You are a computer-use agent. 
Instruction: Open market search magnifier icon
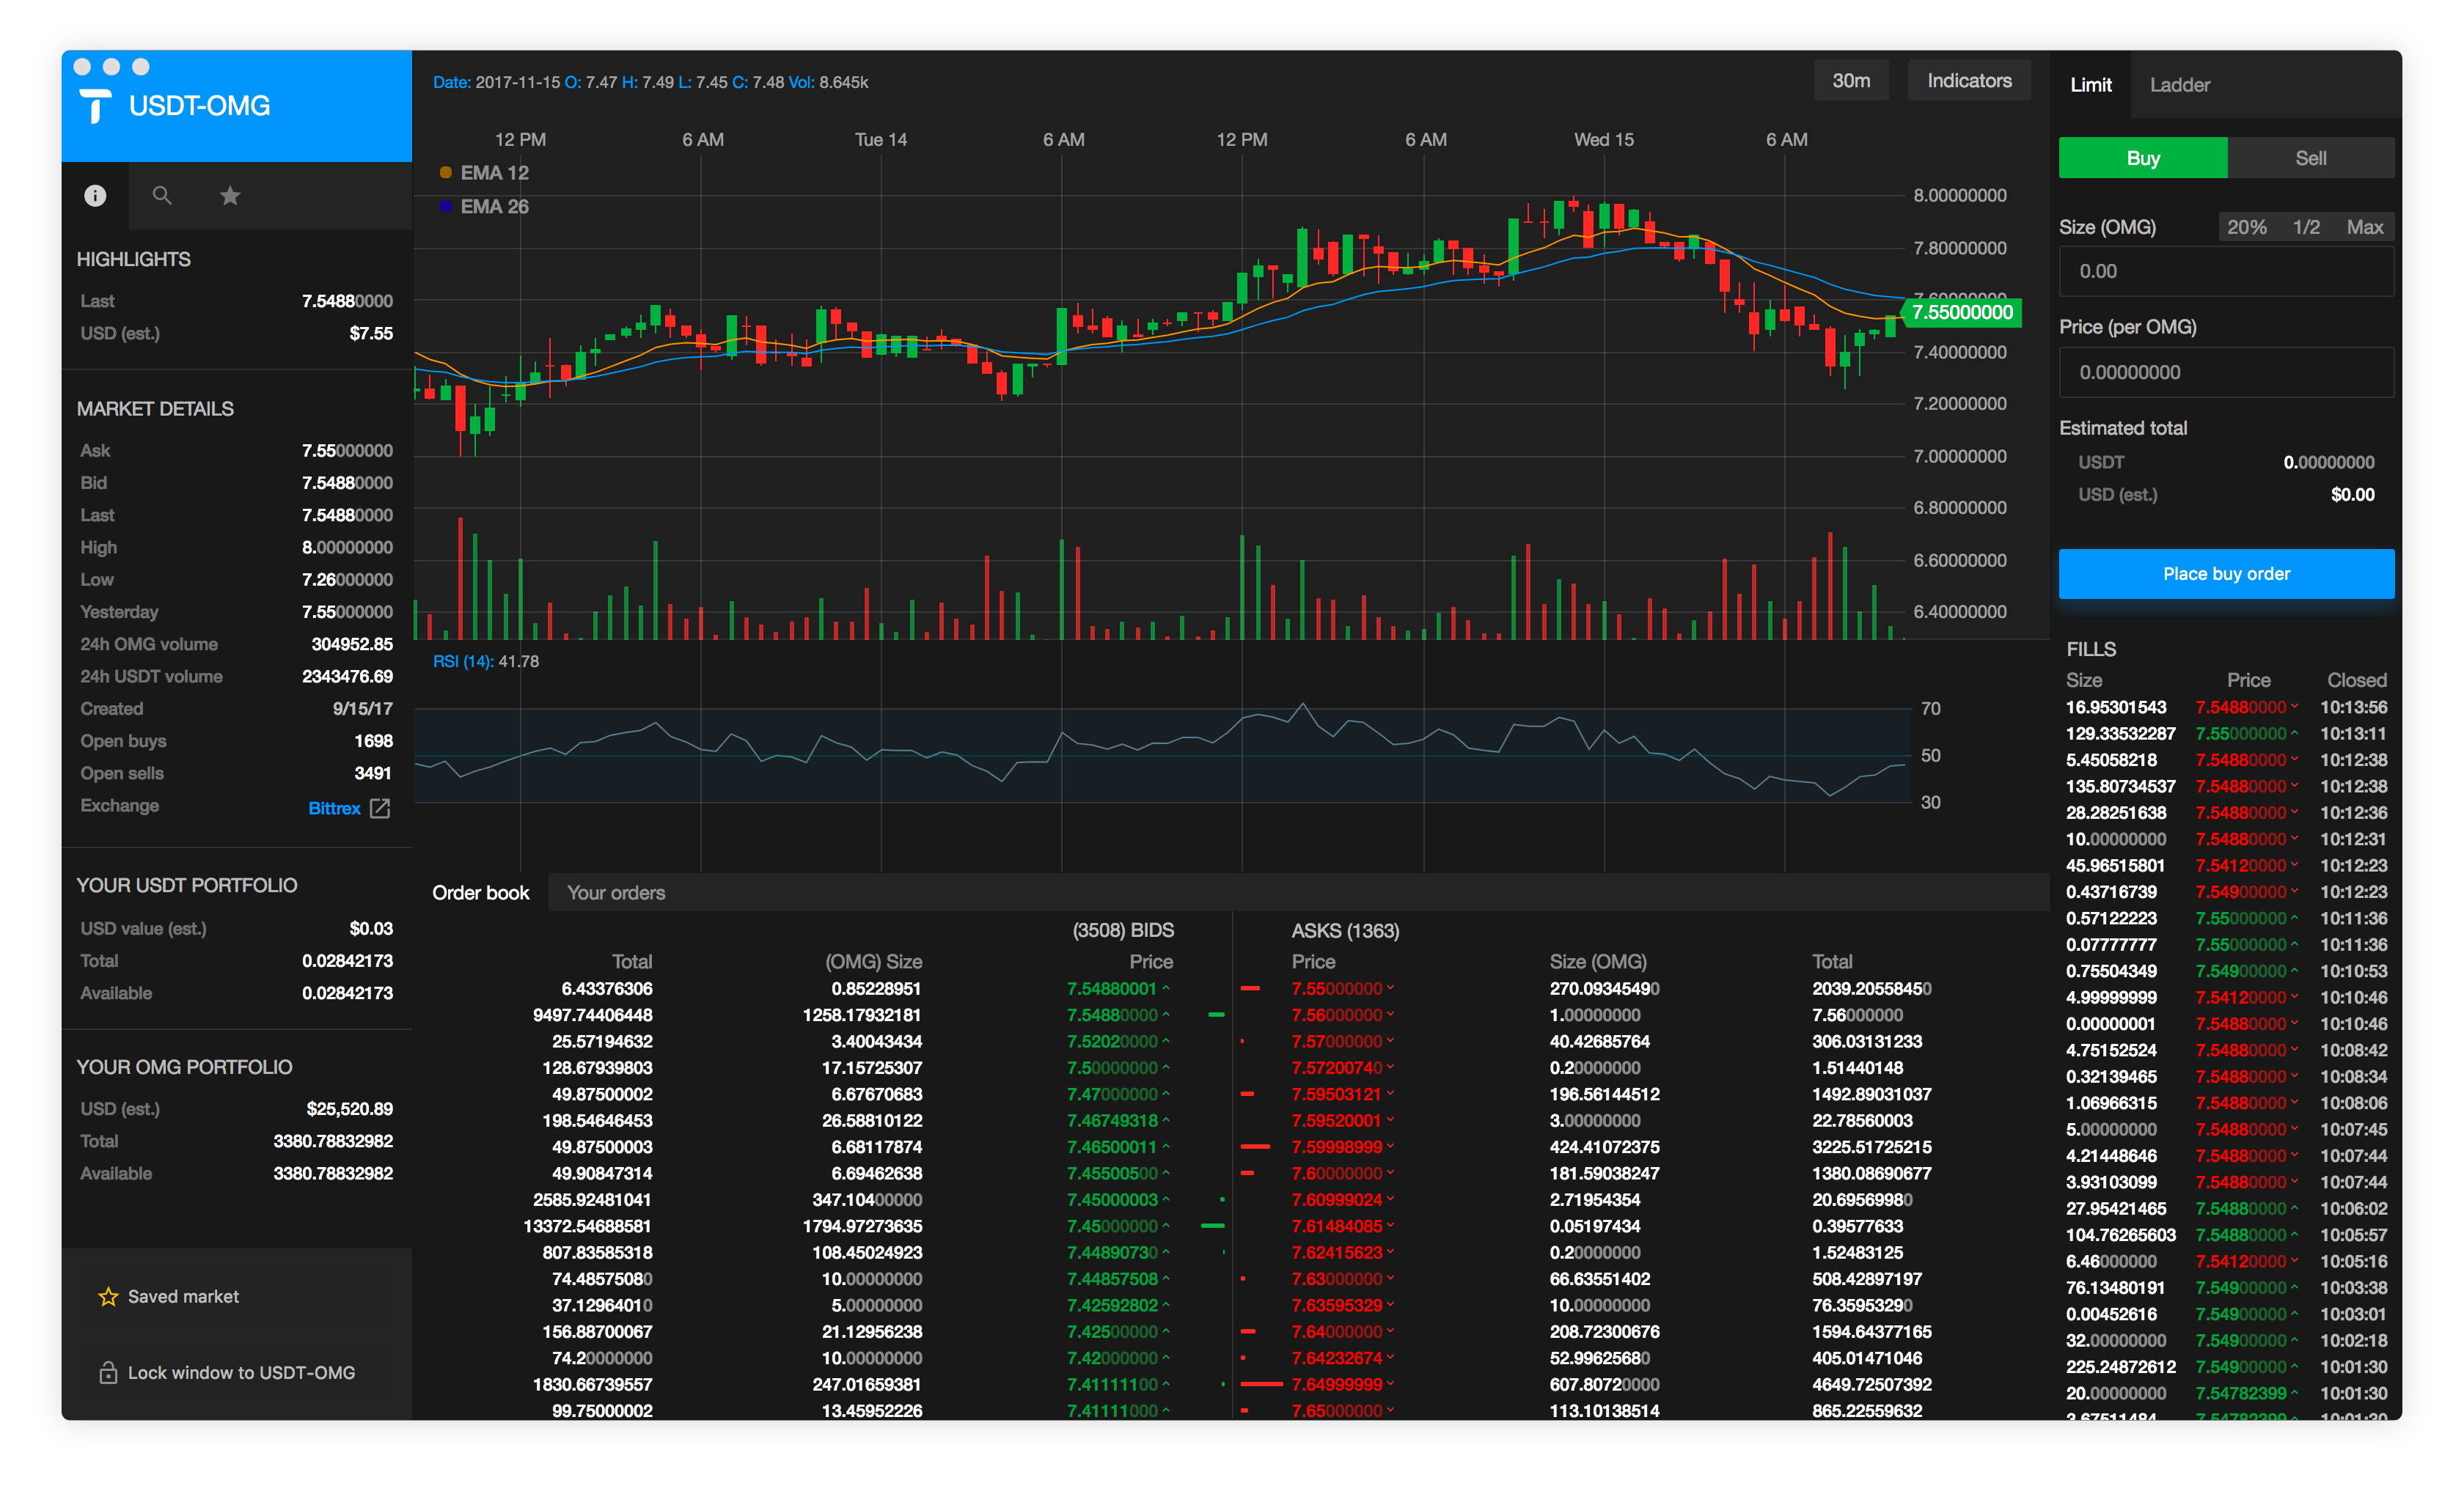point(162,196)
